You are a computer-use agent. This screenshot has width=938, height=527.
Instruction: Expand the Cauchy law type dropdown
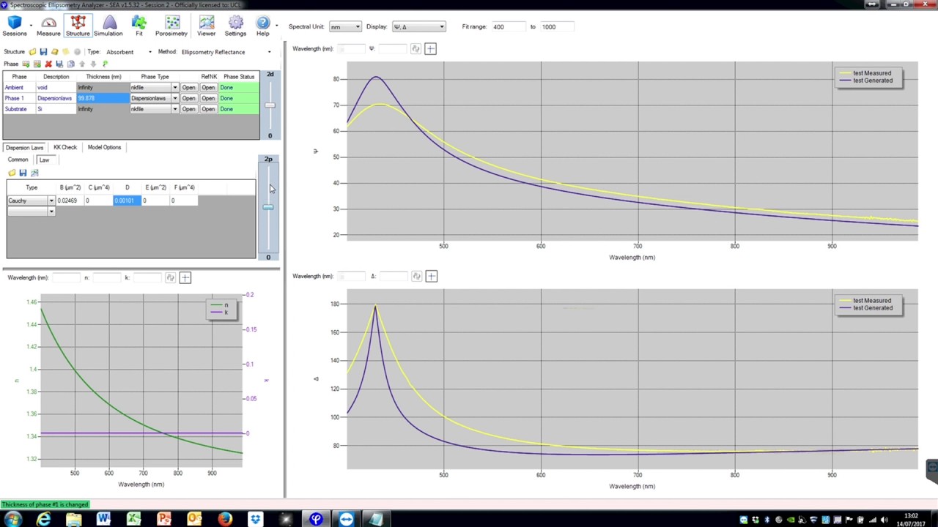coord(51,201)
